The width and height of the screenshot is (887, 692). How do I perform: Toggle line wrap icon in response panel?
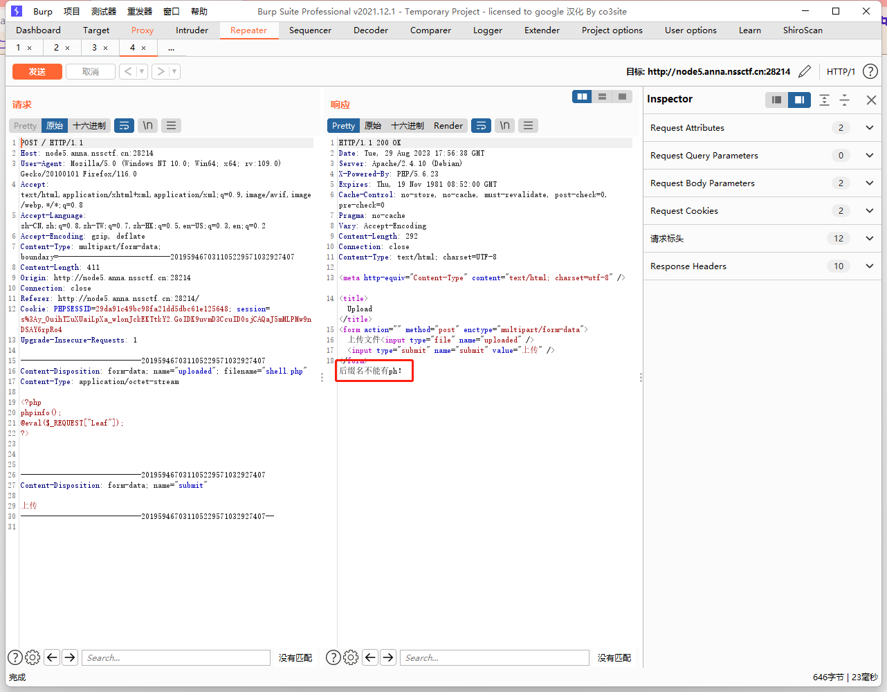[x=481, y=125]
